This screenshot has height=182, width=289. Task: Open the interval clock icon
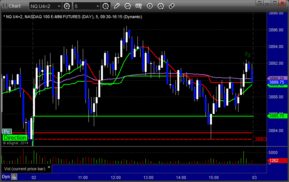[x=106, y=6]
